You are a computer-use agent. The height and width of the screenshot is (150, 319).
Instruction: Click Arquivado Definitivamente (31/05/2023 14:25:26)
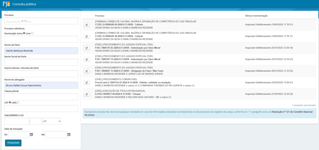(269, 94)
